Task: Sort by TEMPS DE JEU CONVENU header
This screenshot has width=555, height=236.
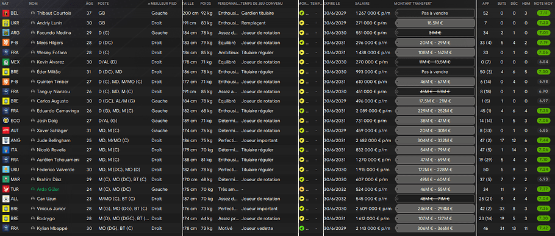Action: (262, 3)
